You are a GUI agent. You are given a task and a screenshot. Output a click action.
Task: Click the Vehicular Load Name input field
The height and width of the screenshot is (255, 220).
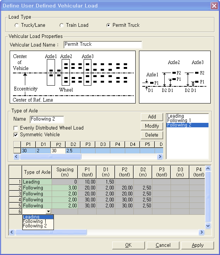click(103, 45)
